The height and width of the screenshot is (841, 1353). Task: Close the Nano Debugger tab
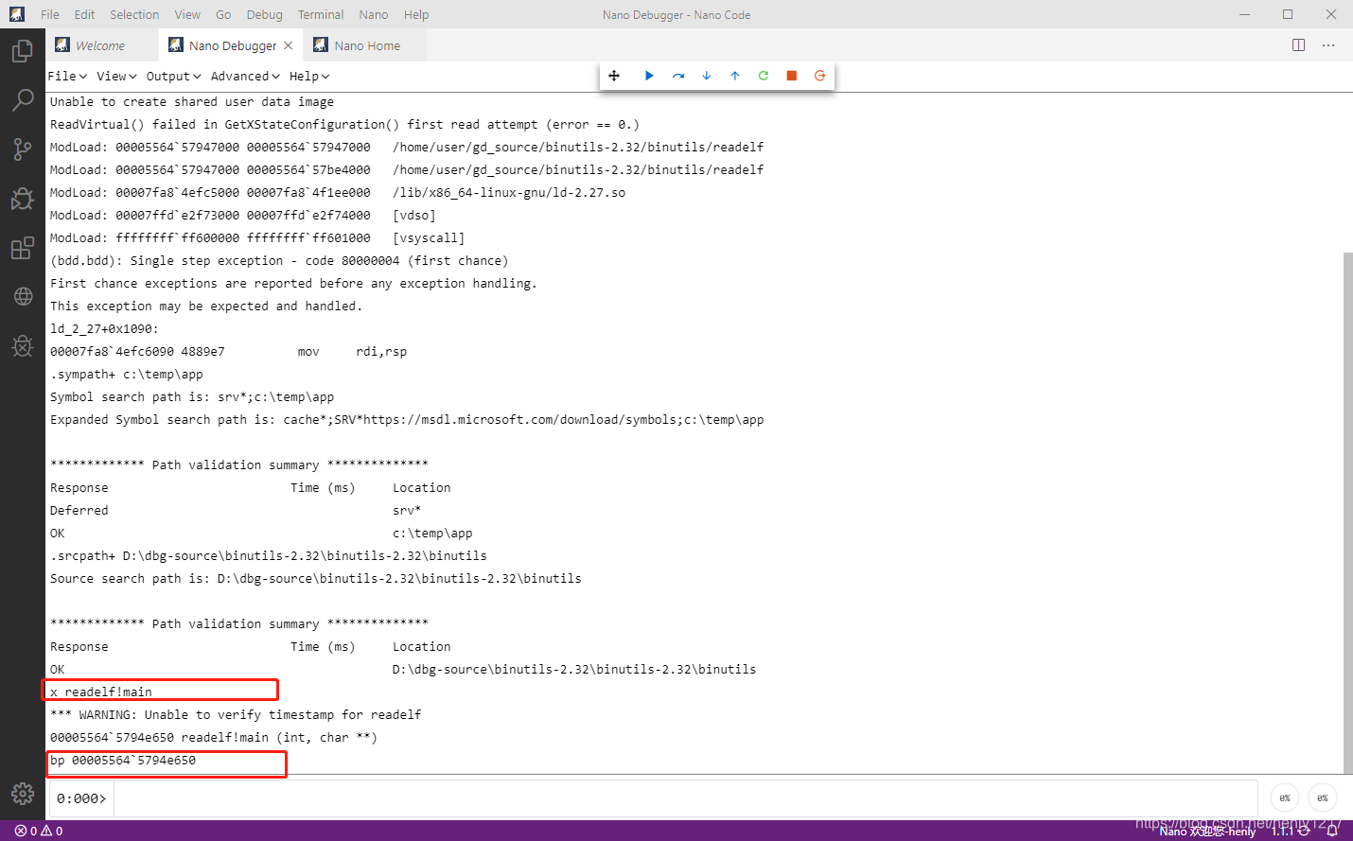coord(289,45)
